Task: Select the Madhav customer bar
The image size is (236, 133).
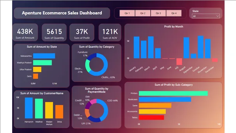Action: [39, 109]
